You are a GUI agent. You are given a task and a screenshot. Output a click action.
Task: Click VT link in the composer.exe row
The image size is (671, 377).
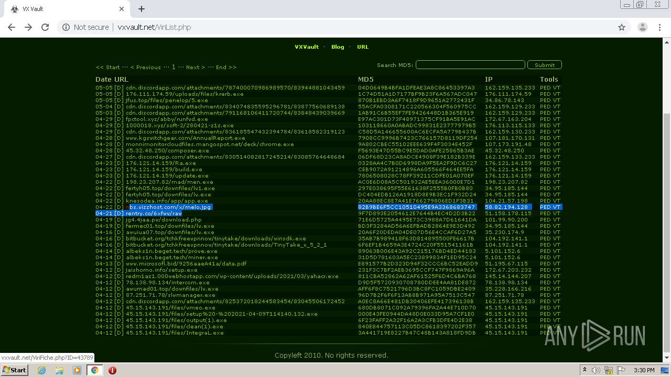557,150
